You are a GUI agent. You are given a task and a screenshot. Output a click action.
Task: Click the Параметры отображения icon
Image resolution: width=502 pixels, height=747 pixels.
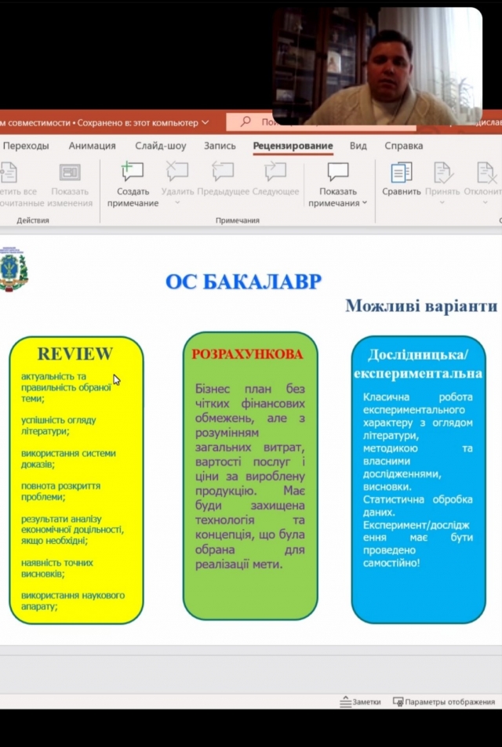(x=398, y=702)
